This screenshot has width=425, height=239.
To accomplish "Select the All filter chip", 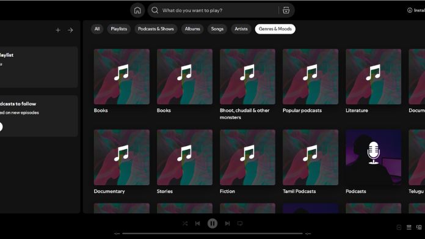I will tap(97, 29).
